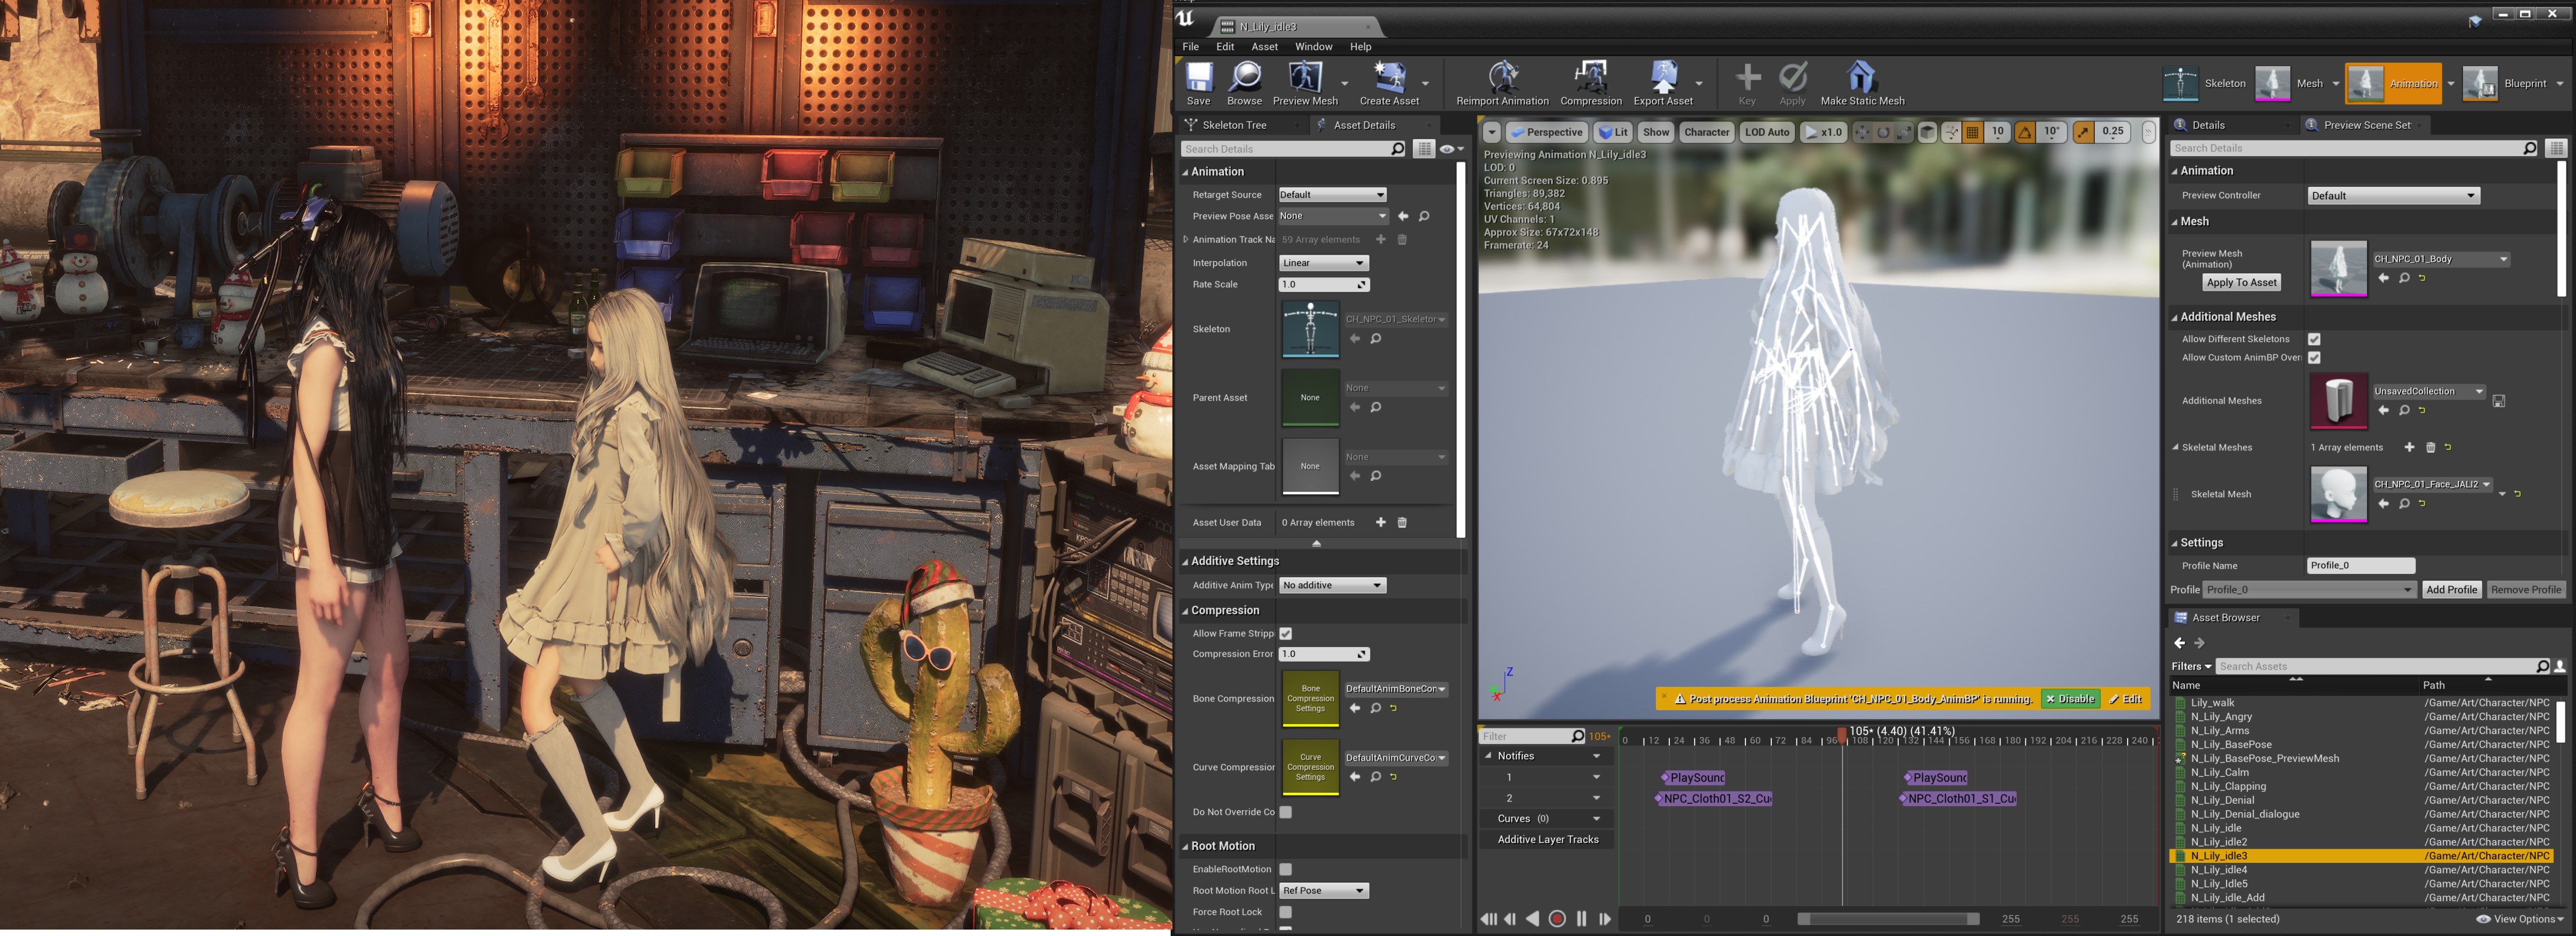Click the Add Profile button
Viewport: 2576px width, 936px height.
2451,589
